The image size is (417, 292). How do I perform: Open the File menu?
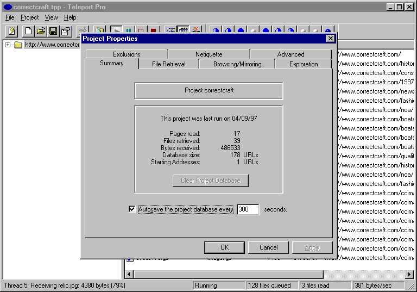[10, 17]
